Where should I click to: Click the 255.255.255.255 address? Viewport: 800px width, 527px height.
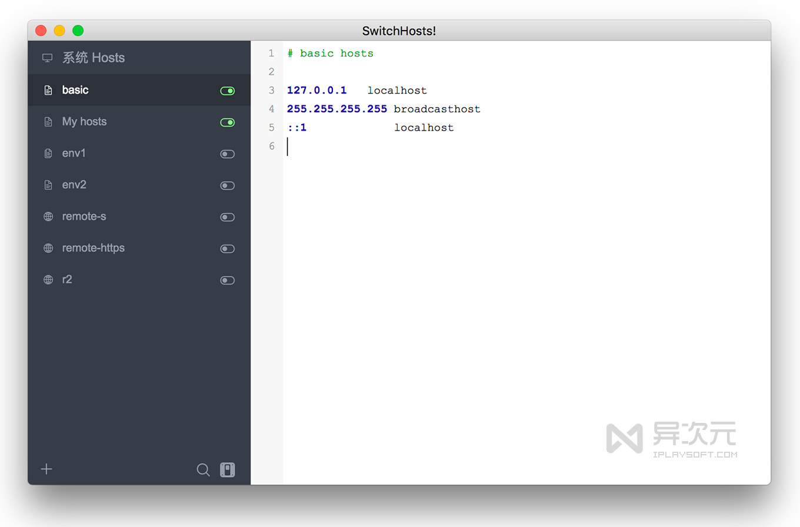[337, 109]
